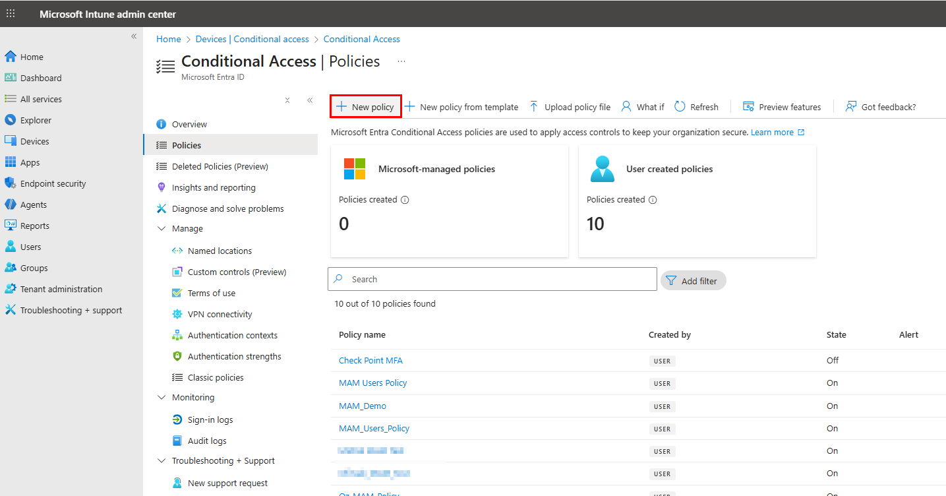Click the New policy button
This screenshot has height=496, width=946.
tap(366, 107)
